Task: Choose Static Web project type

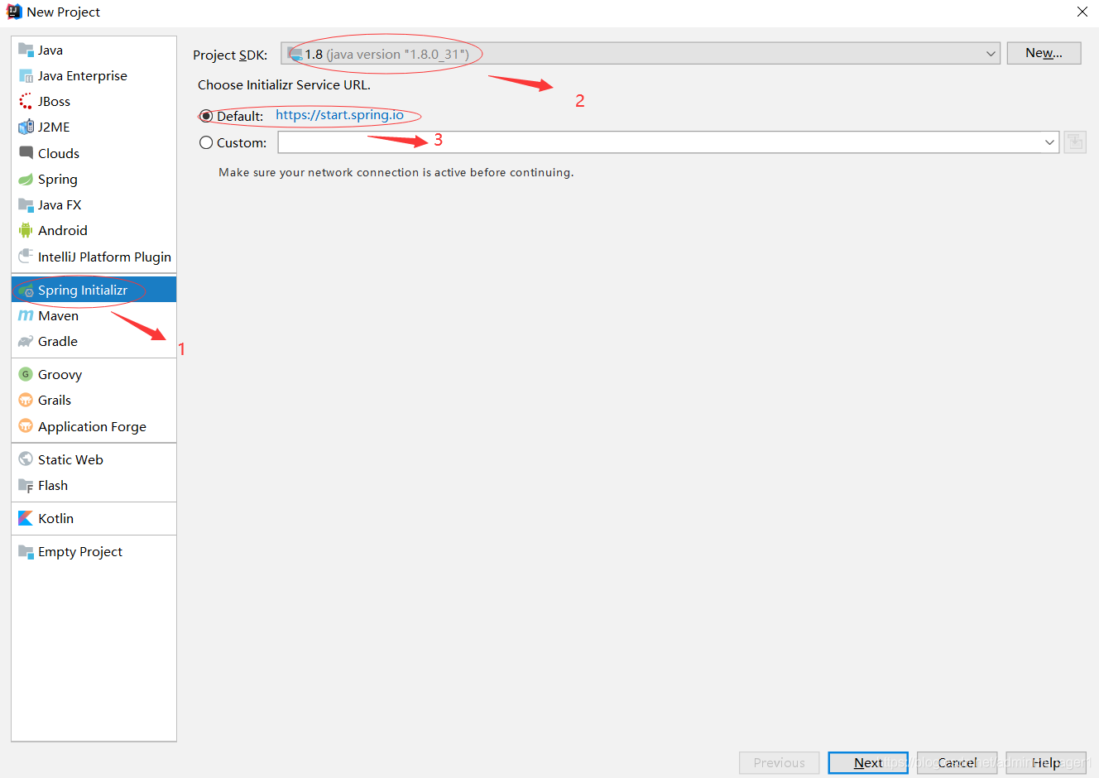Action: 94,459
